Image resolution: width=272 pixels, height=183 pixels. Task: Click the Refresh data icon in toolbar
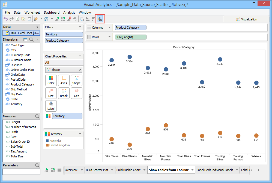(46, 19)
